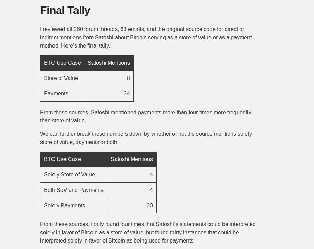Click the count next to Both SoV and Payments

[132, 190]
